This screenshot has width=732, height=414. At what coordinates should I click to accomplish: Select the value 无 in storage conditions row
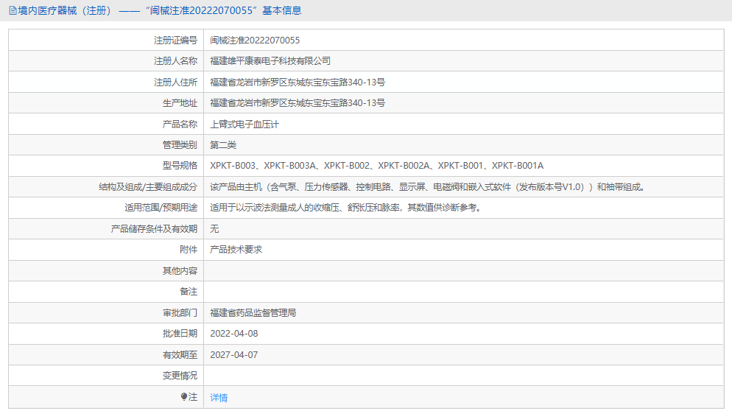coord(214,228)
